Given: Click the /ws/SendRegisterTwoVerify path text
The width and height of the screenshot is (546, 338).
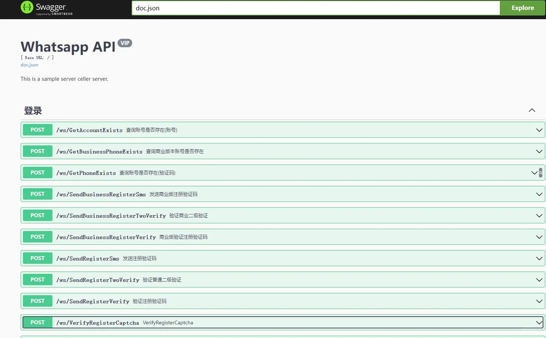Looking at the screenshot, I should pos(98,280).
